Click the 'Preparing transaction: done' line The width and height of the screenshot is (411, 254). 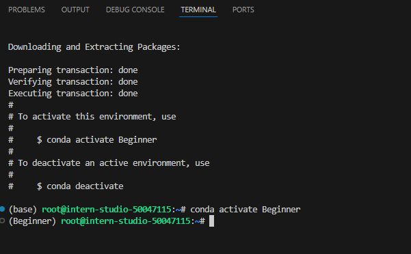point(73,70)
